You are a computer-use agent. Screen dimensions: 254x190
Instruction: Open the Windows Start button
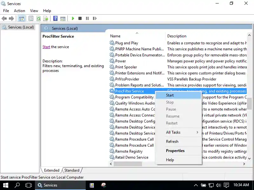click(6, 185)
